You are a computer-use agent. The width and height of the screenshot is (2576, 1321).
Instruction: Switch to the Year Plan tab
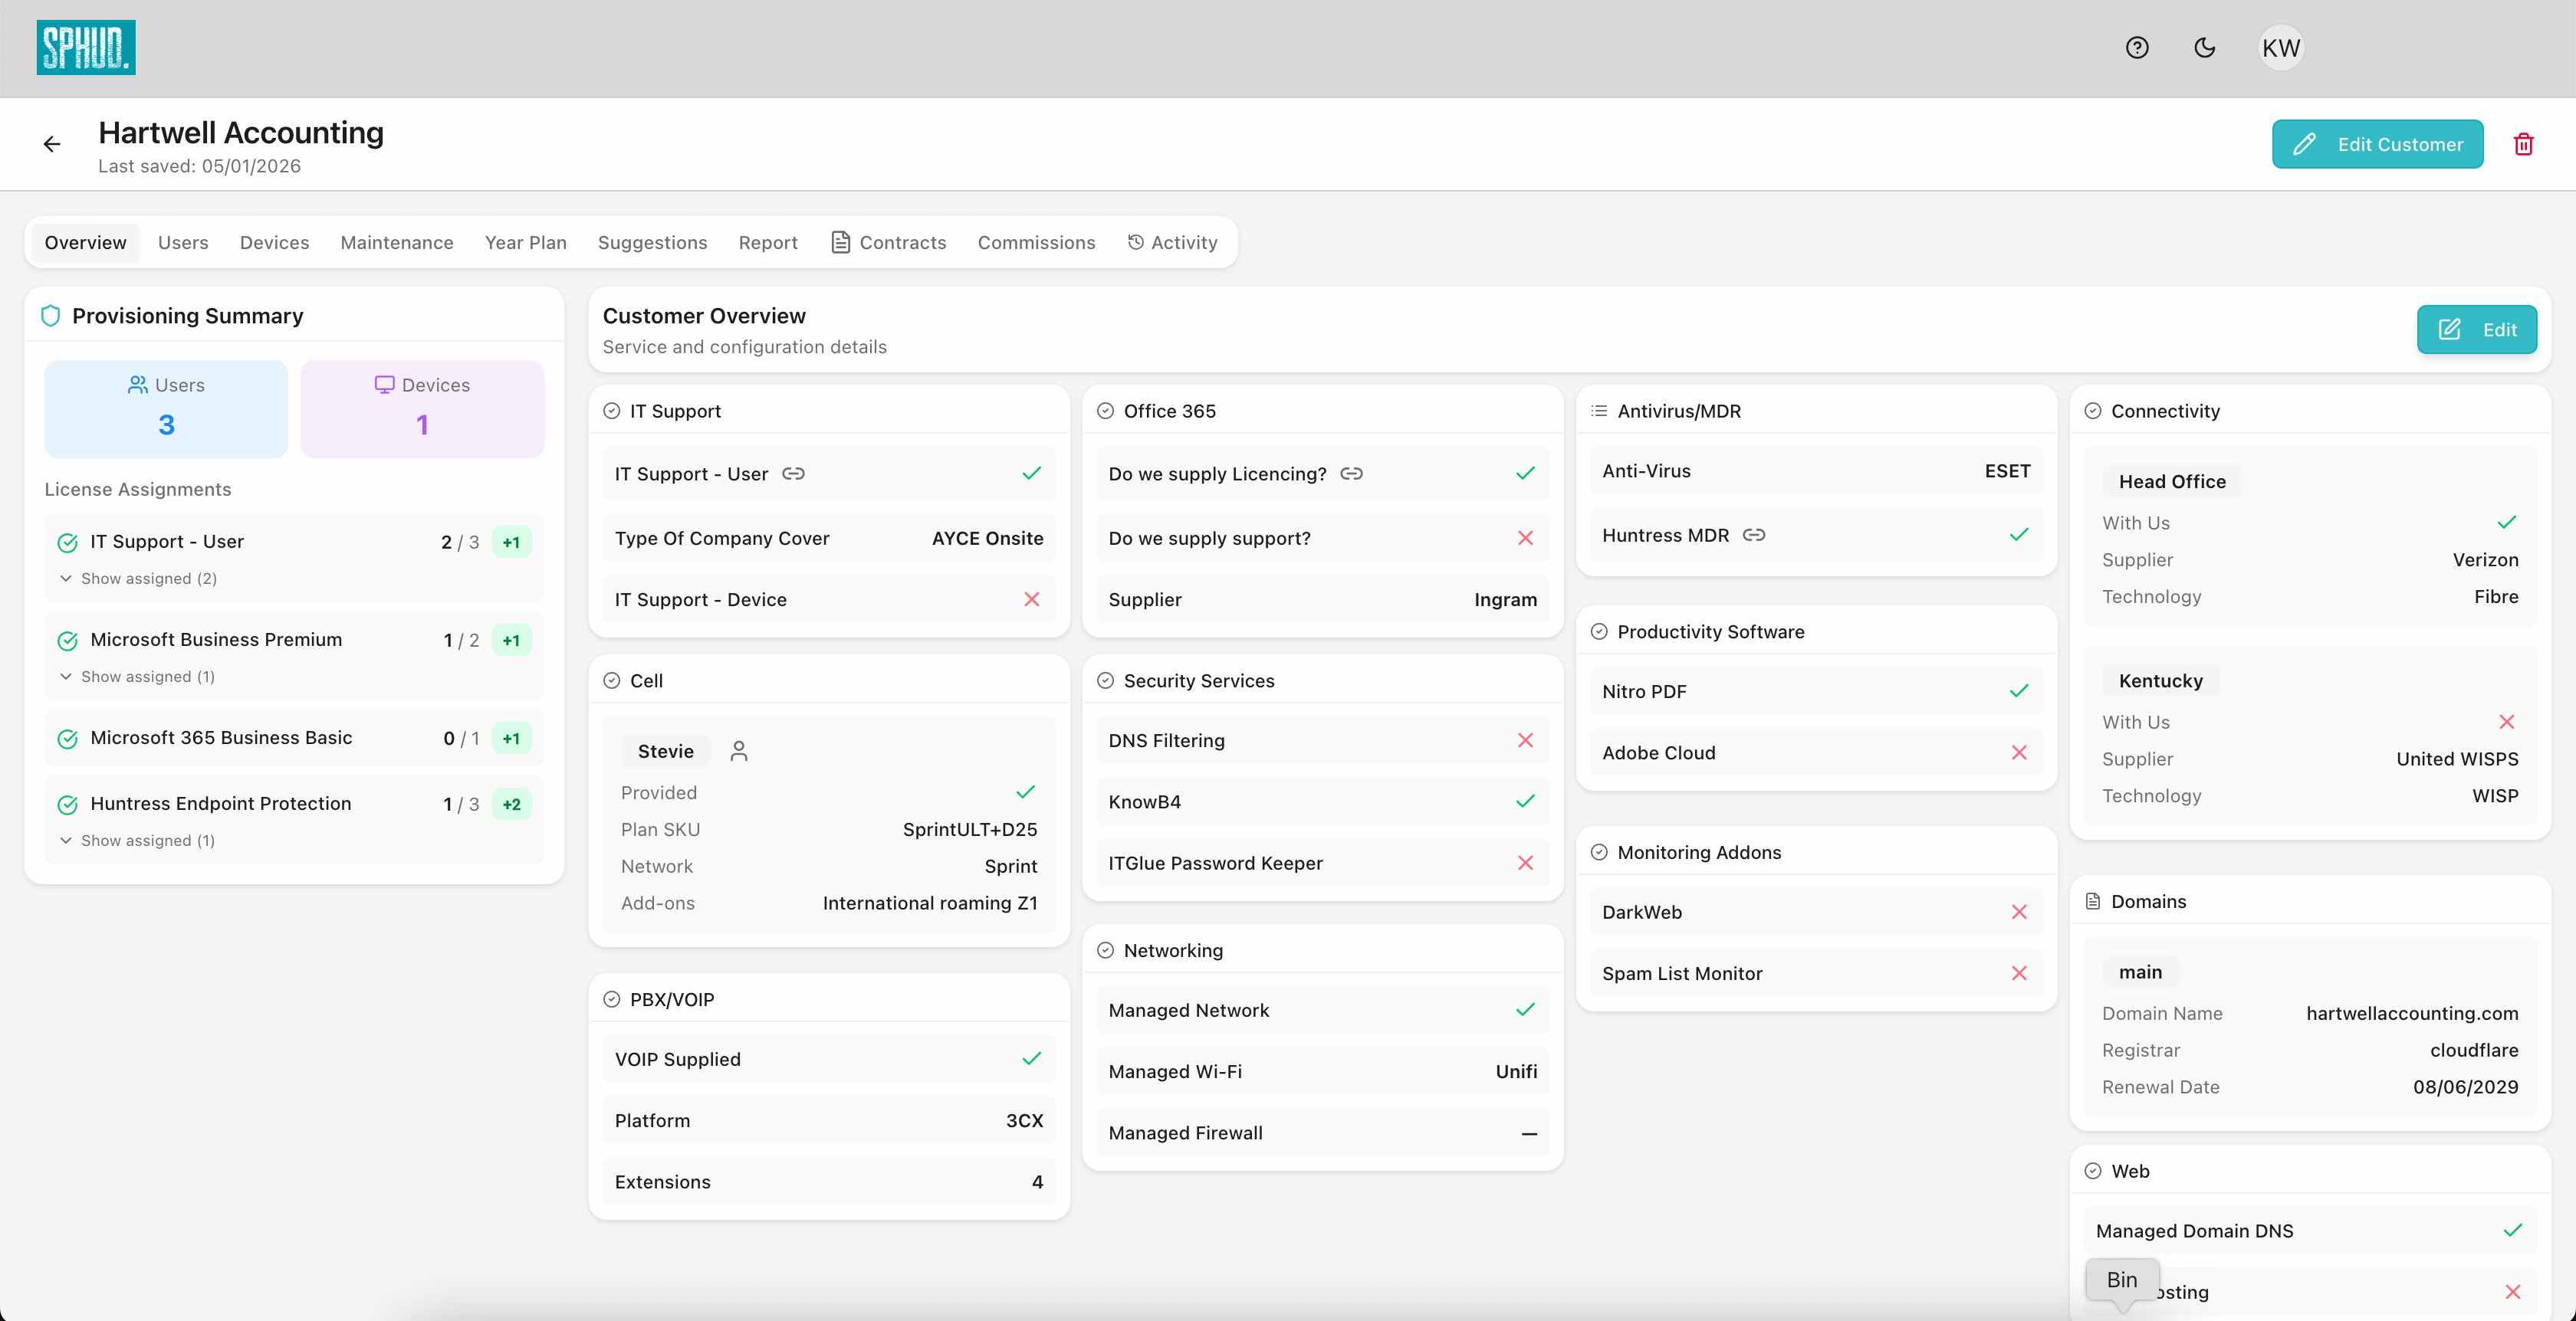click(525, 242)
